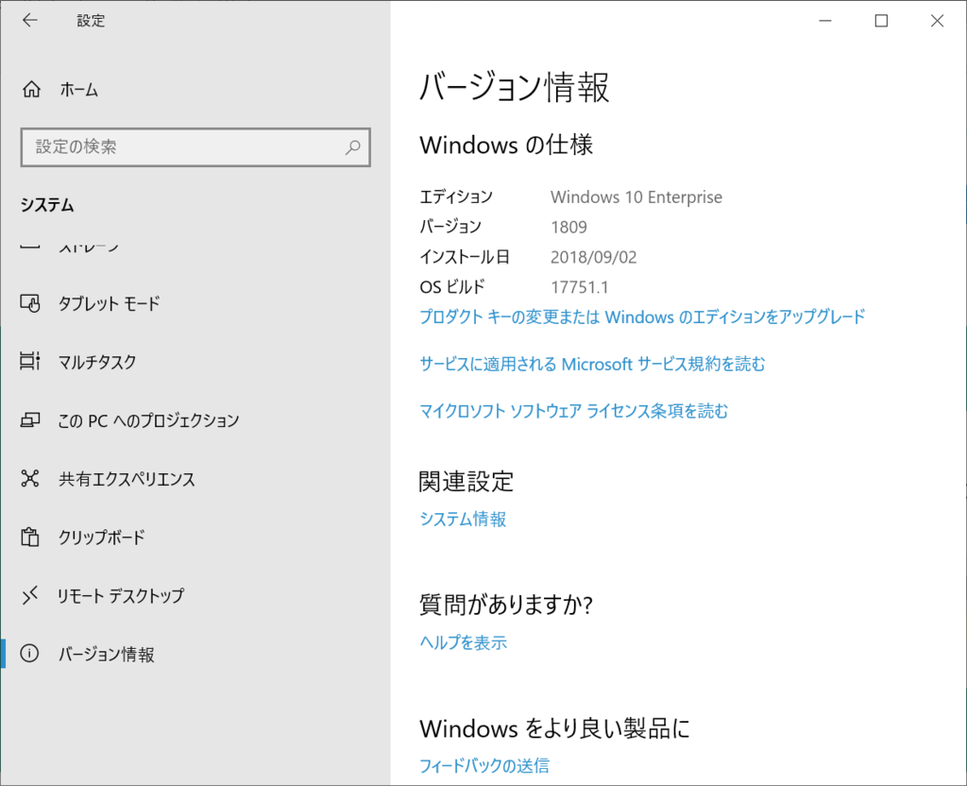Click the インストール日 label
The image size is (967, 786).
pos(465,257)
